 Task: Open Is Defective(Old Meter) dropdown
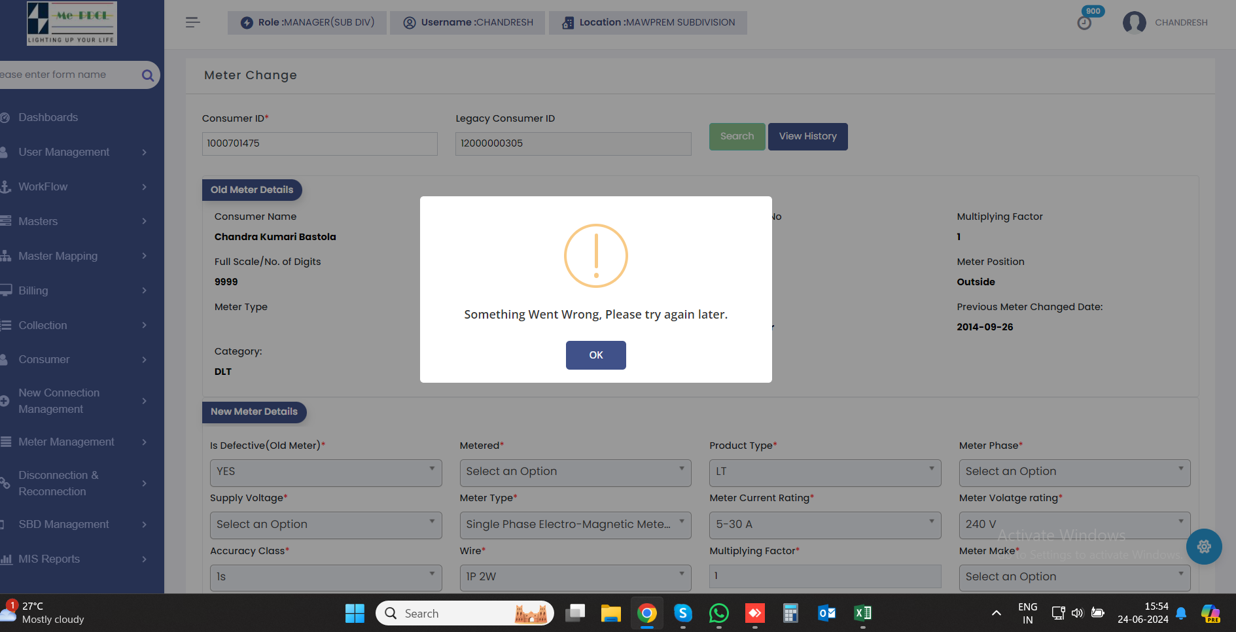pyautogui.click(x=326, y=472)
